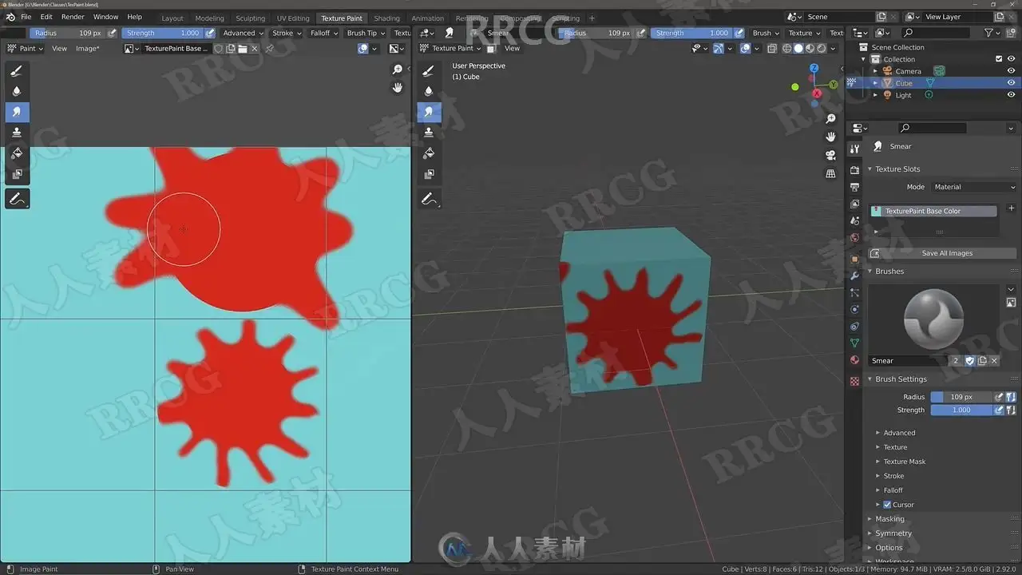Image resolution: width=1022 pixels, height=575 pixels.
Task: Expand the Advanced subpanel in Brush Settings
Action: (899, 433)
